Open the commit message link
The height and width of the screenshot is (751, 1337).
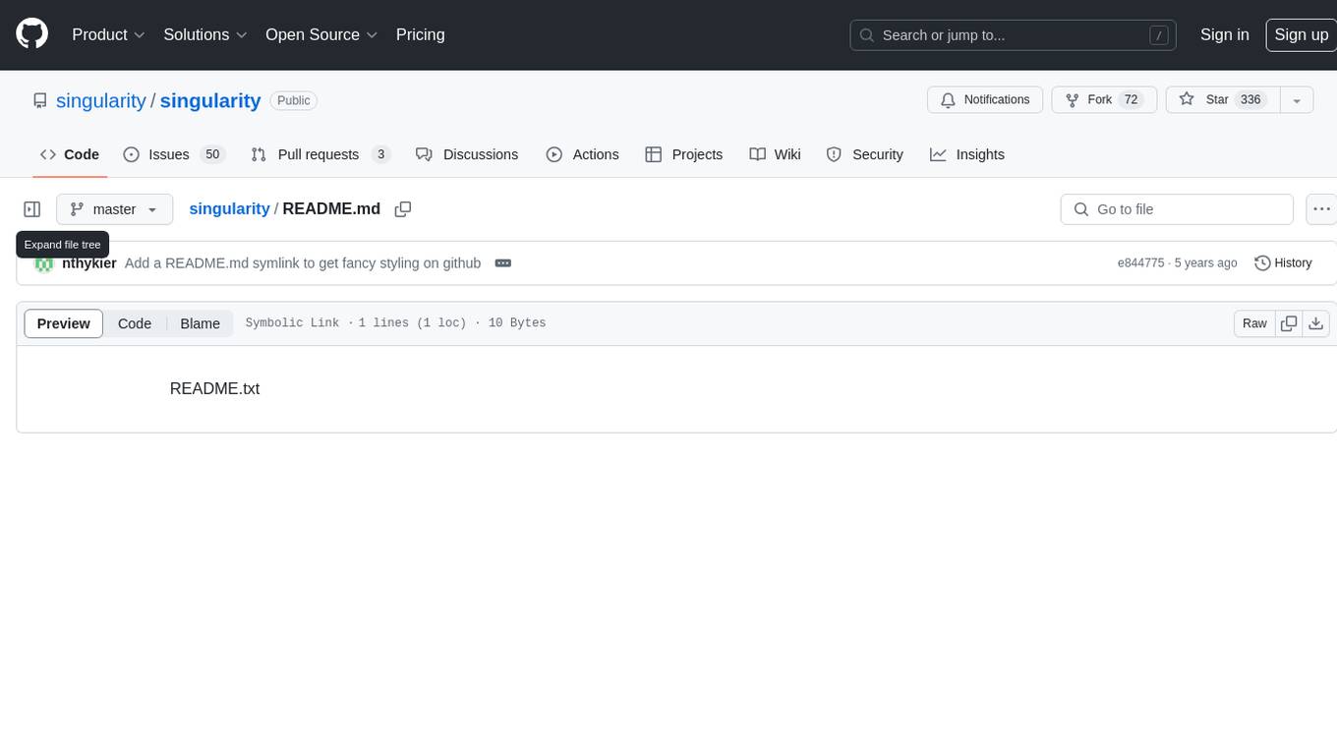(x=303, y=263)
